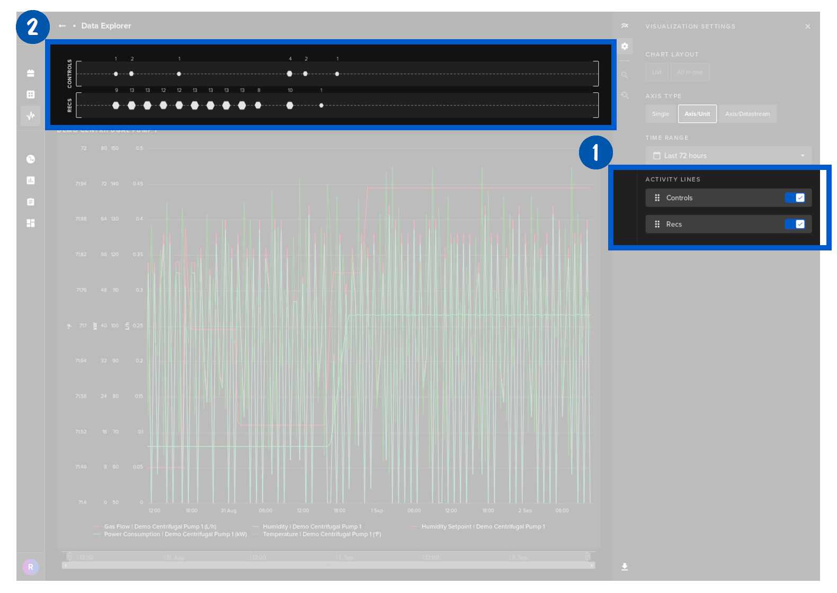Image resolution: width=837 pixels, height=593 pixels.
Task: Open the clipboard icon in left sidebar
Action: 31,202
